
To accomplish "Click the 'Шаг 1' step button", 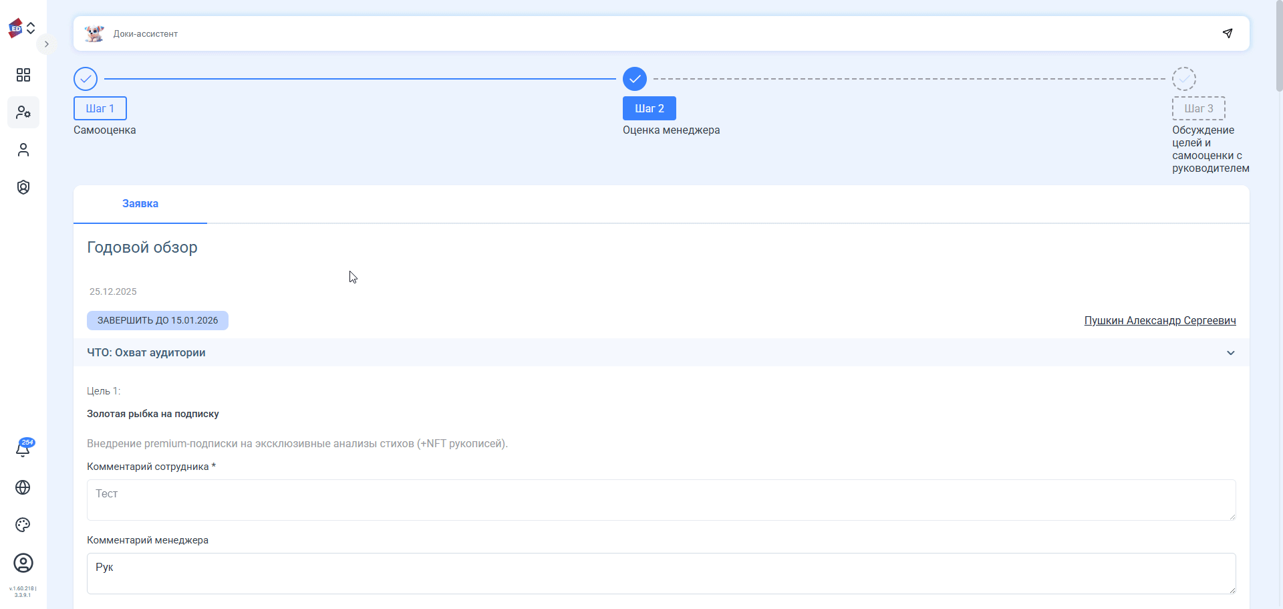I will click(100, 108).
